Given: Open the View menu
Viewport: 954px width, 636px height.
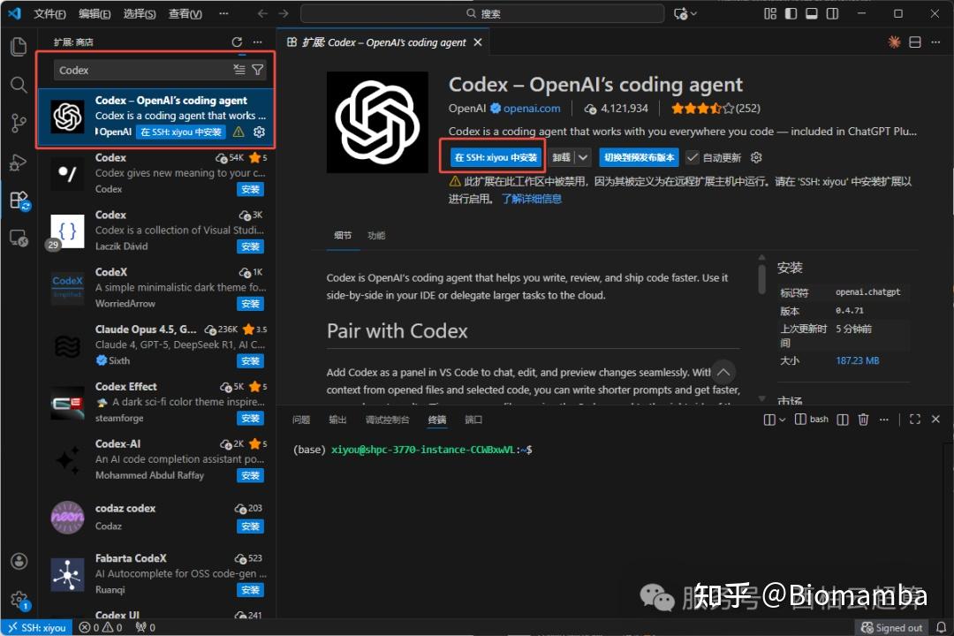Looking at the screenshot, I should click(x=185, y=13).
